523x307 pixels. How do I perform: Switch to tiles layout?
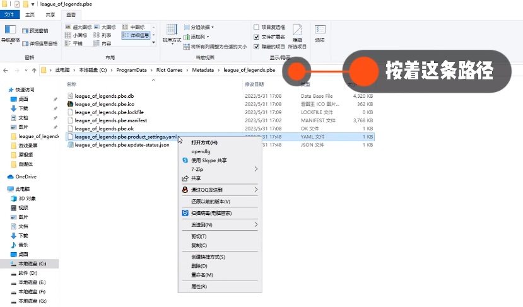pos(74,43)
